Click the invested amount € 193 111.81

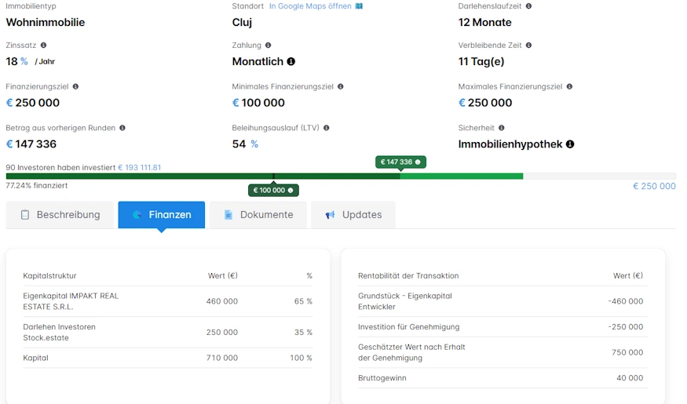pyautogui.click(x=139, y=167)
